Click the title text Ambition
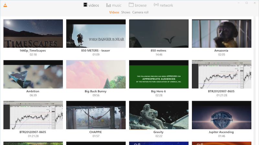 click(x=33, y=91)
